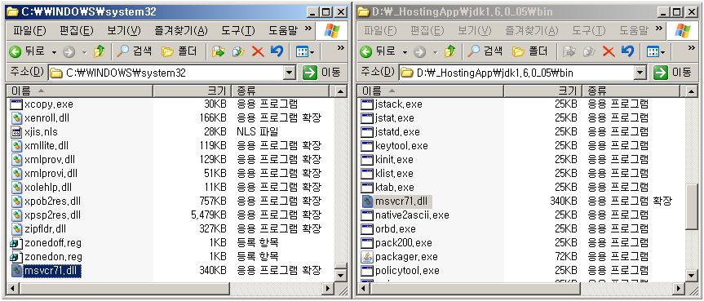
Task: Open Search in system32 window toolbar
Action: (134, 52)
